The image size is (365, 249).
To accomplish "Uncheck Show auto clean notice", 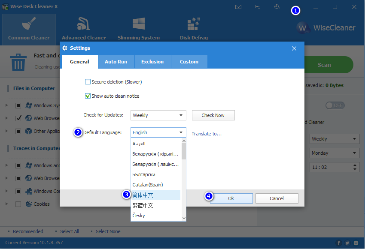I will pos(88,96).
